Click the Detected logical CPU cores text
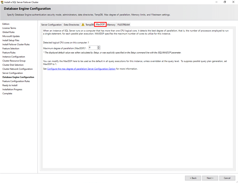Viewport: 238px width, 183px height. [66, 43]
